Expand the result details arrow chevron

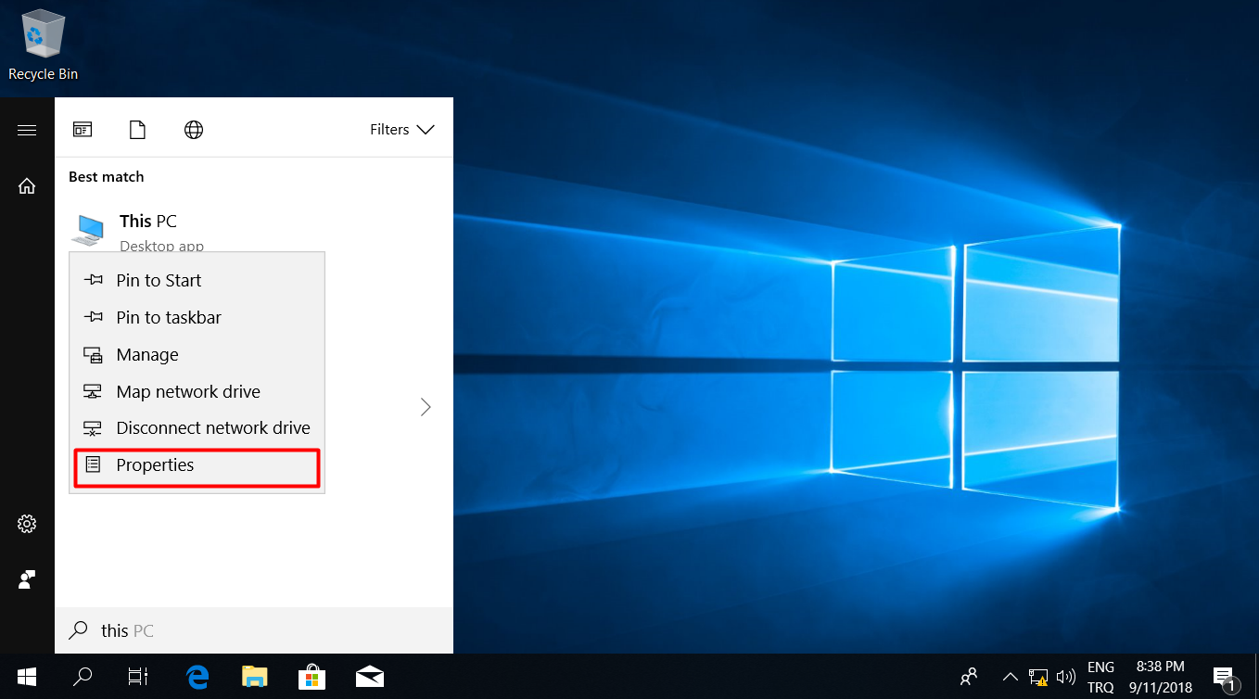(x=426, y=406)
